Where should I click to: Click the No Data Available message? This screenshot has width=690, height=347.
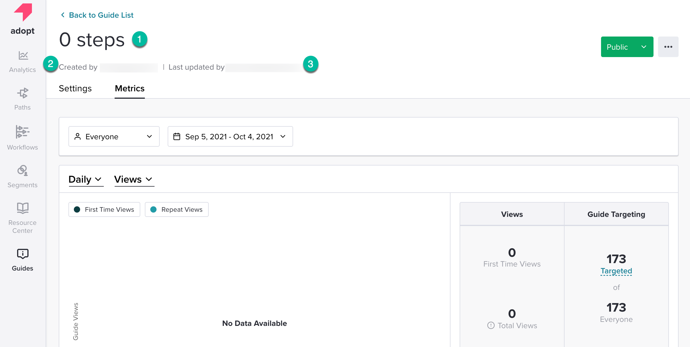[x=255, y=323]
